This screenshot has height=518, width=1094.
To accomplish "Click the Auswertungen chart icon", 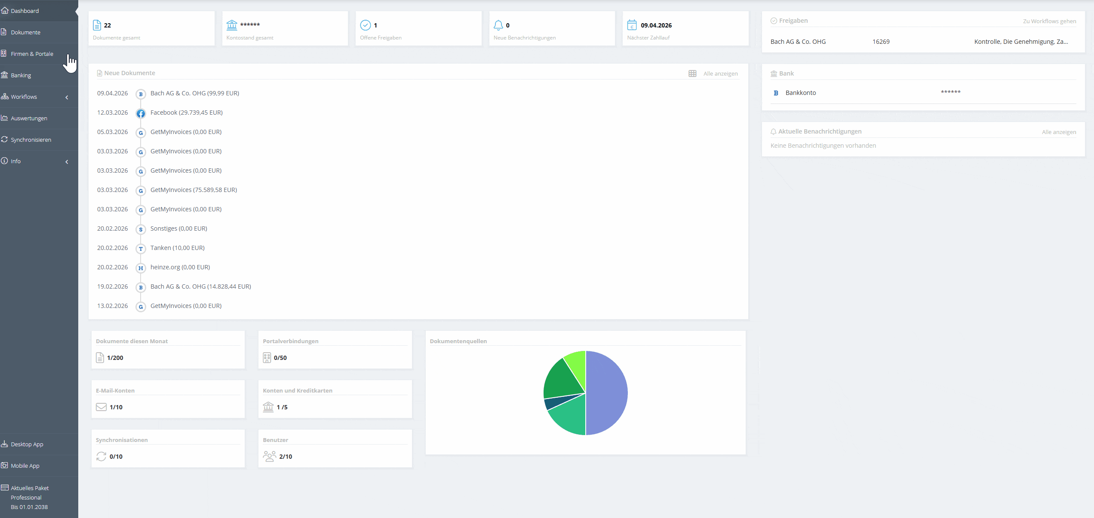I will (5, 118).
